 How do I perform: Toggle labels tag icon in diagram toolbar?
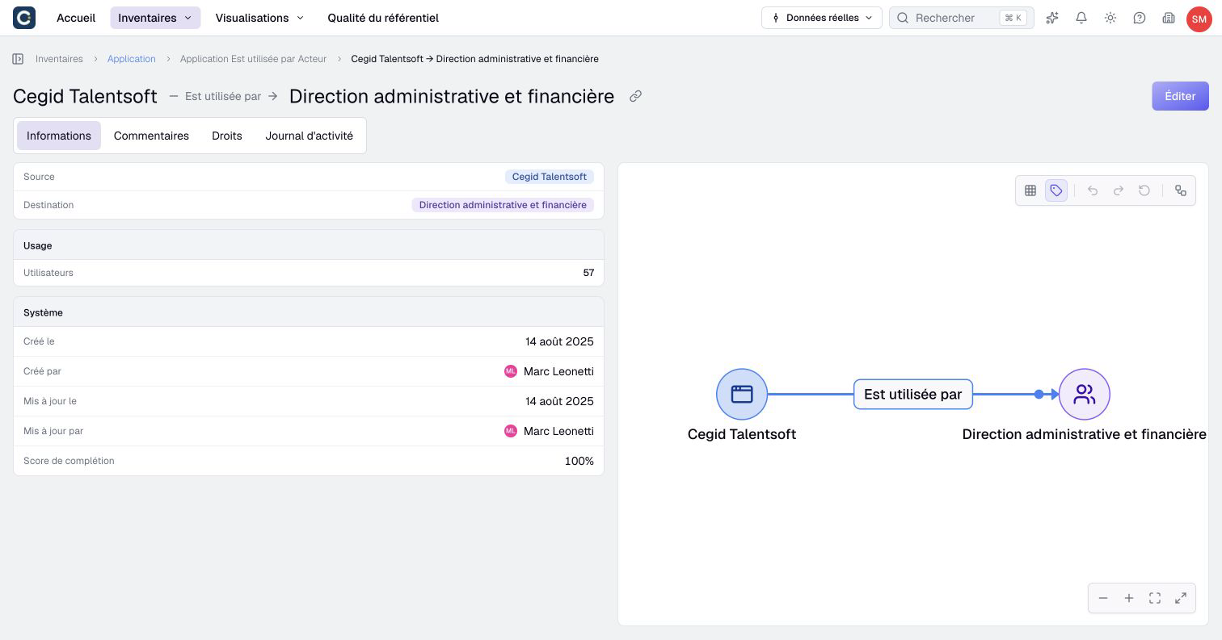click(1056, 190)
